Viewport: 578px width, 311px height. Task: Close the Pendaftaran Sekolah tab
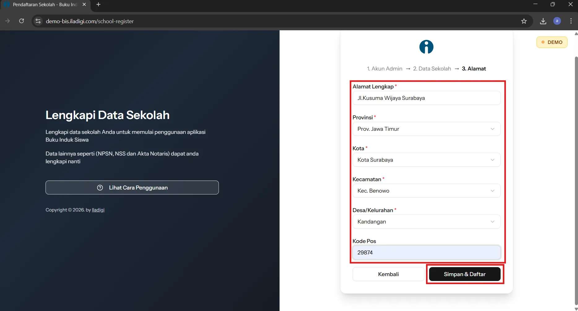click(84, 4)
